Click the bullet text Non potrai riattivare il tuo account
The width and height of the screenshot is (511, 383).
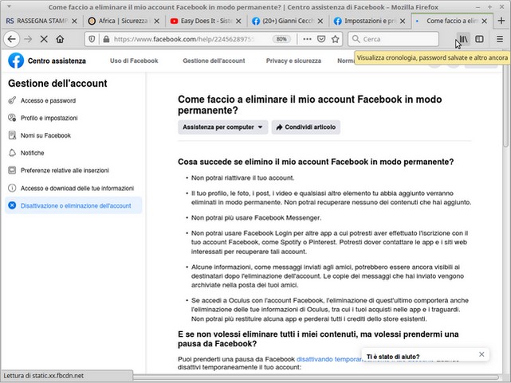[243, 178]
